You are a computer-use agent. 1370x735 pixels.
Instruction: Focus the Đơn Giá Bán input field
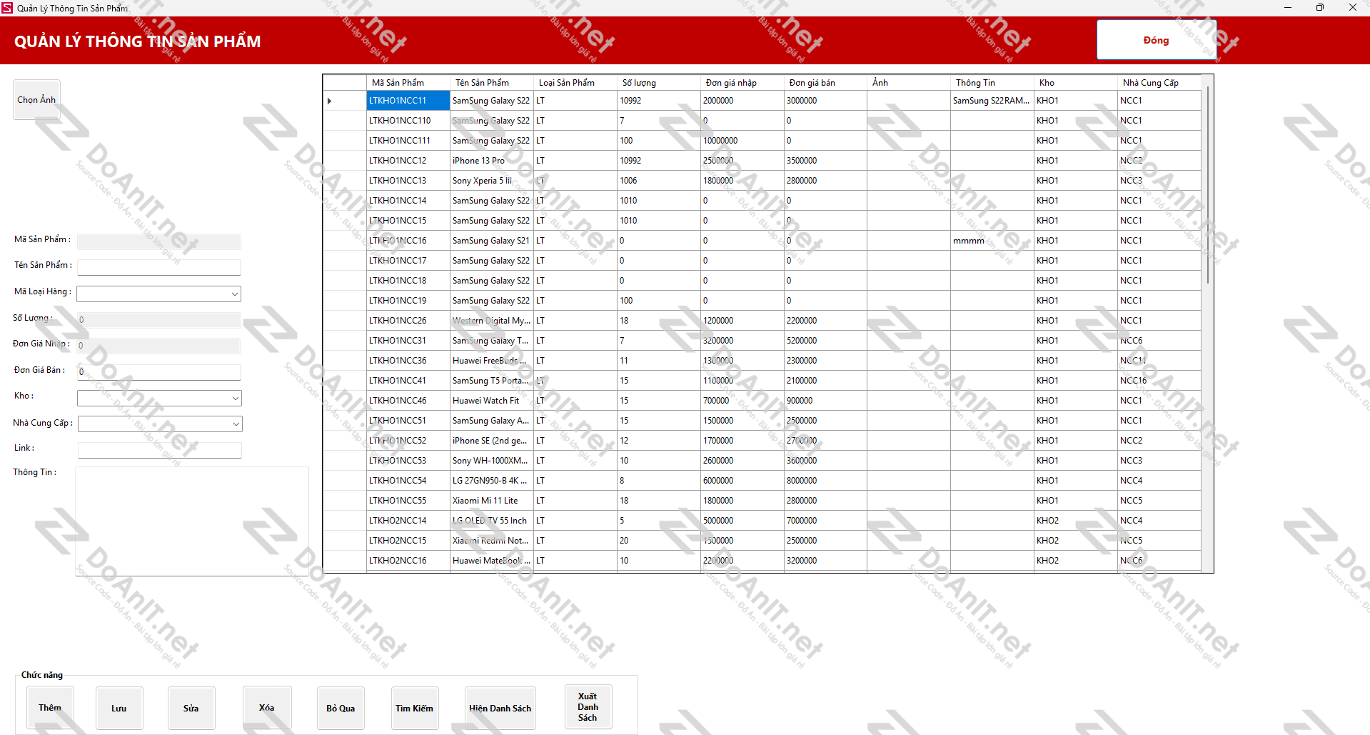(159, 372)
